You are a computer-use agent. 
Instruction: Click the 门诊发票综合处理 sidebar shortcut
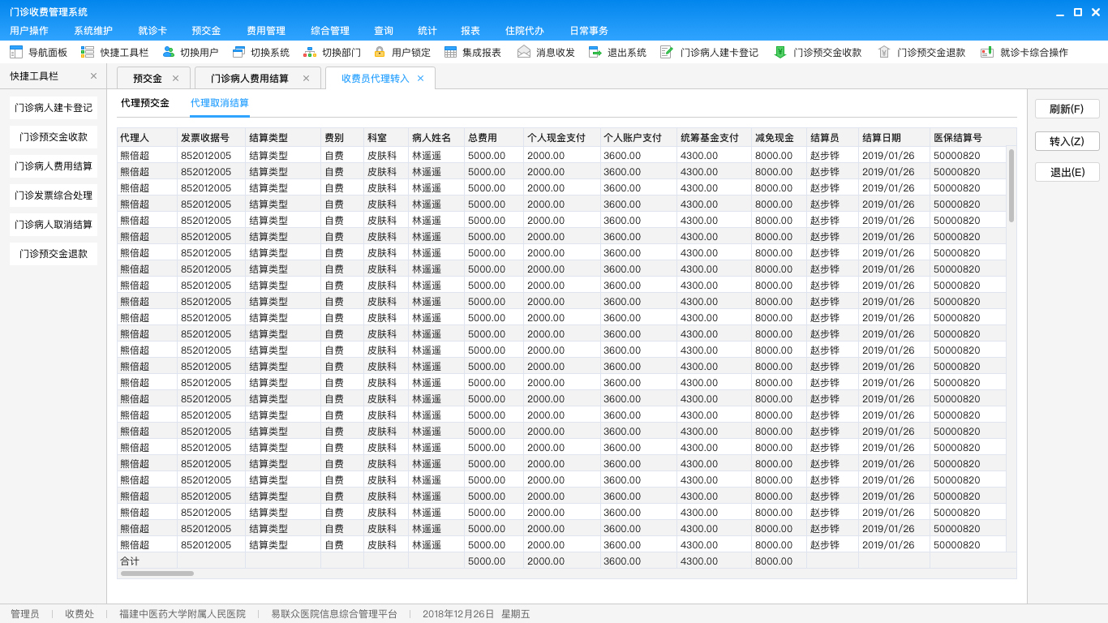[54, 195]
